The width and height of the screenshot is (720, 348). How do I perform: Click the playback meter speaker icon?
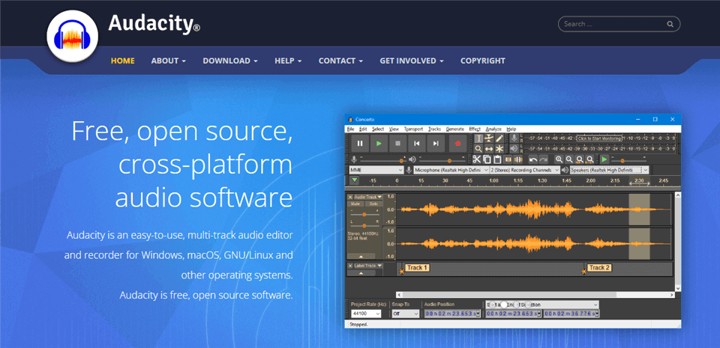(514, 148)
